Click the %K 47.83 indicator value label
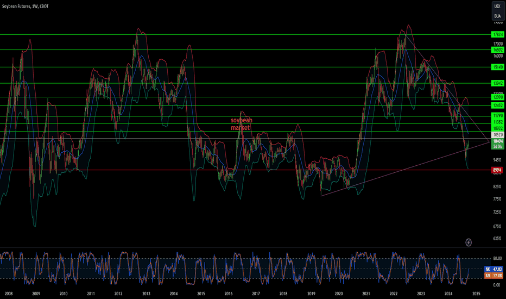The width and height of the screenshot is (506, 299). coord(494,269)
